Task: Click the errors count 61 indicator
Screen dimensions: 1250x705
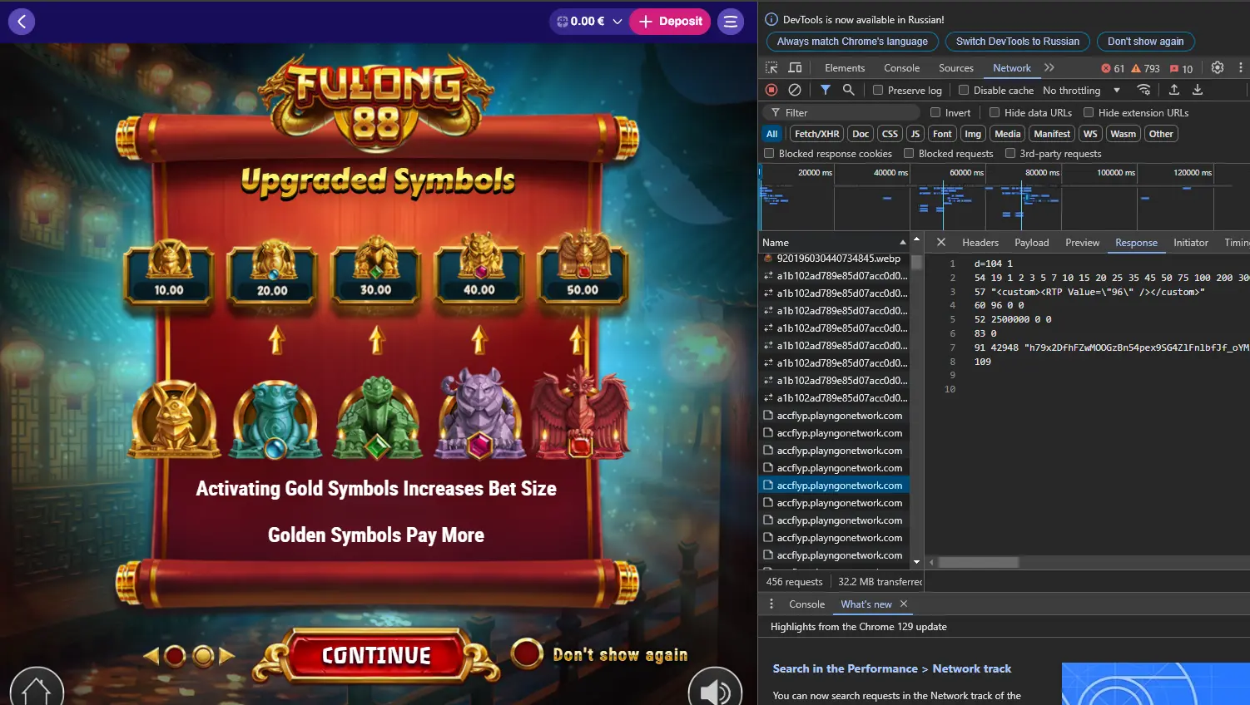Action: 1113,69
